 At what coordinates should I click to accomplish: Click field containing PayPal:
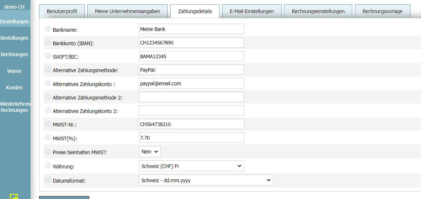(191, 70)
